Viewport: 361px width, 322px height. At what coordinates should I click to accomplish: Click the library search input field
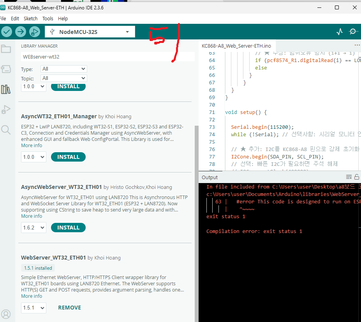(97, 57)
